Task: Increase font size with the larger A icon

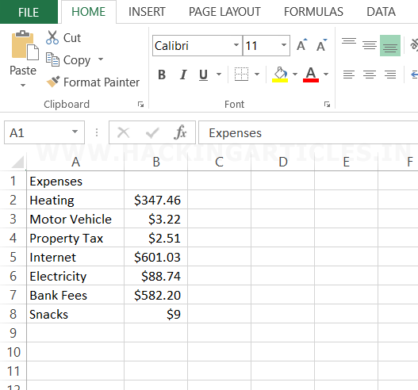Action: coord(302,45)
